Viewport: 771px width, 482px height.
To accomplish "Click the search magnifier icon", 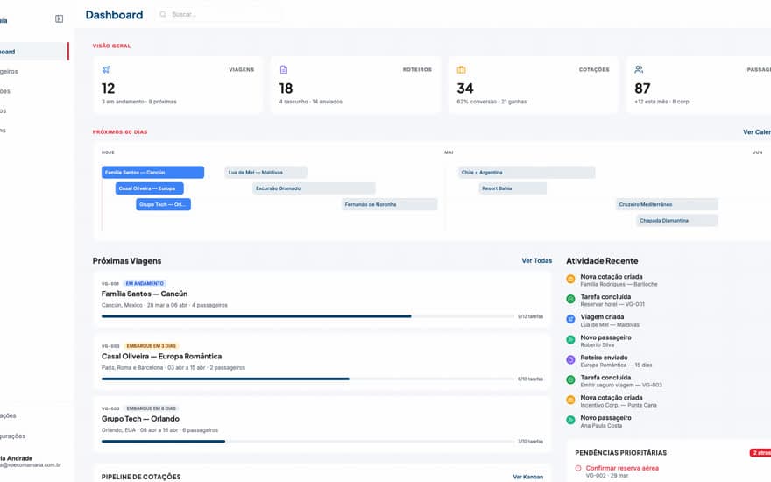I will [163, 14].
